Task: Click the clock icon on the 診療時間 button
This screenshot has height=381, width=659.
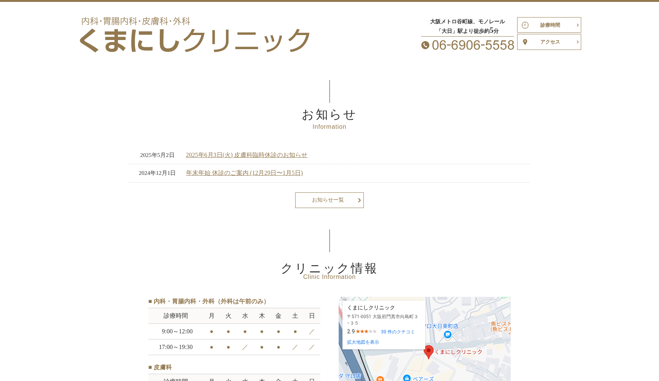Action: 526,25
